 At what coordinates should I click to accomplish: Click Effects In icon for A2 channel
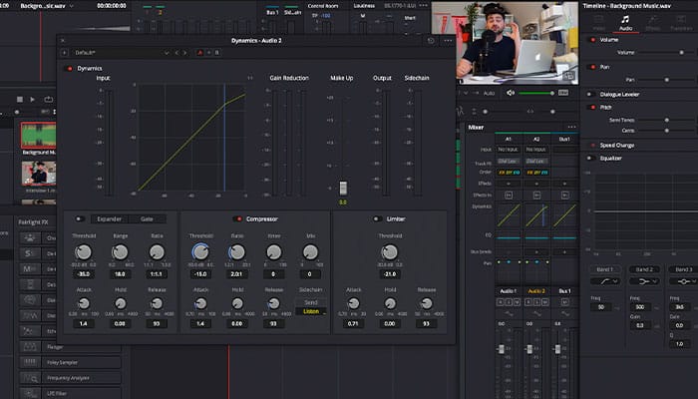[x=536, y=196]
